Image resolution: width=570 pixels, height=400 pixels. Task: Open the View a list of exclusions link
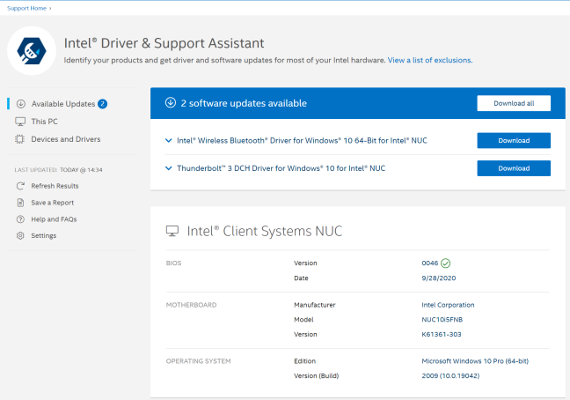[430, 60]
